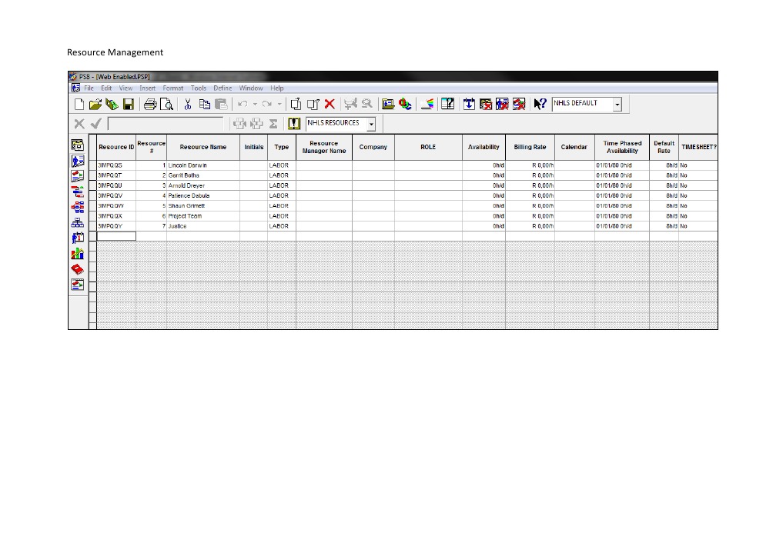Undo with the curved back arrow
783x553 pixels.
tap(243, 105)
